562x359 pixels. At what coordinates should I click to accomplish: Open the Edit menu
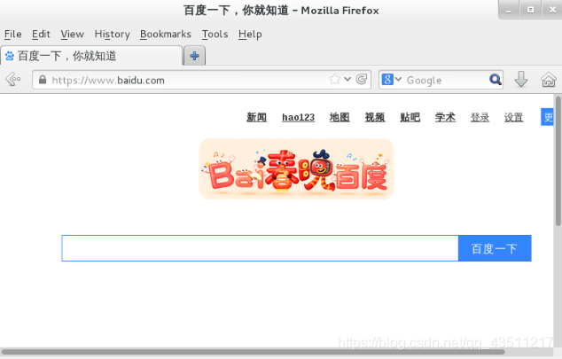pyautogui.click(x=41, y=34)
